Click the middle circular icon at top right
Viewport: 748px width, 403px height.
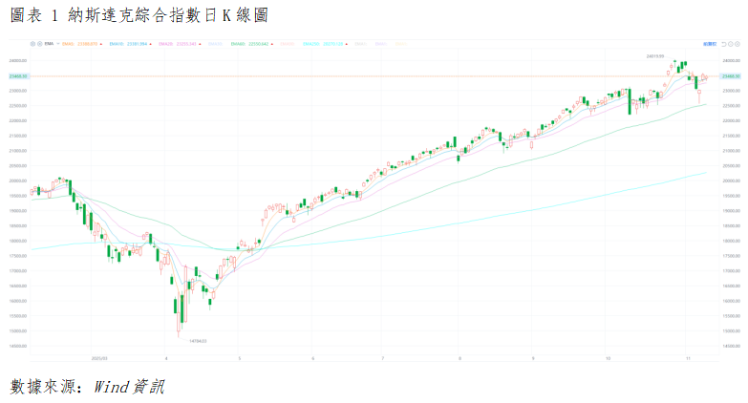click(x=731, y=44)
